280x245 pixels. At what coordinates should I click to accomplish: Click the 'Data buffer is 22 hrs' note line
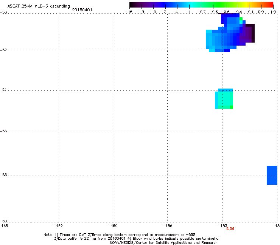(137, 239)
